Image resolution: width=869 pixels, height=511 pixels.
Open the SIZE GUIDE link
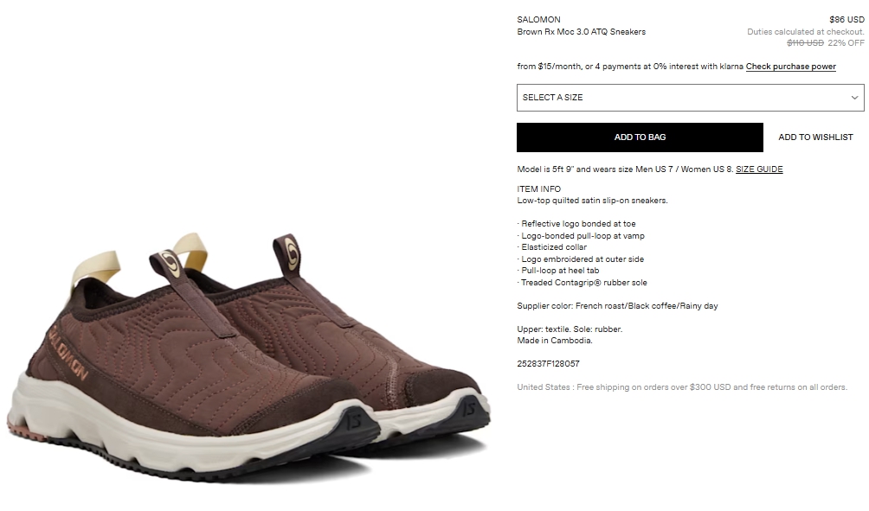759,169
